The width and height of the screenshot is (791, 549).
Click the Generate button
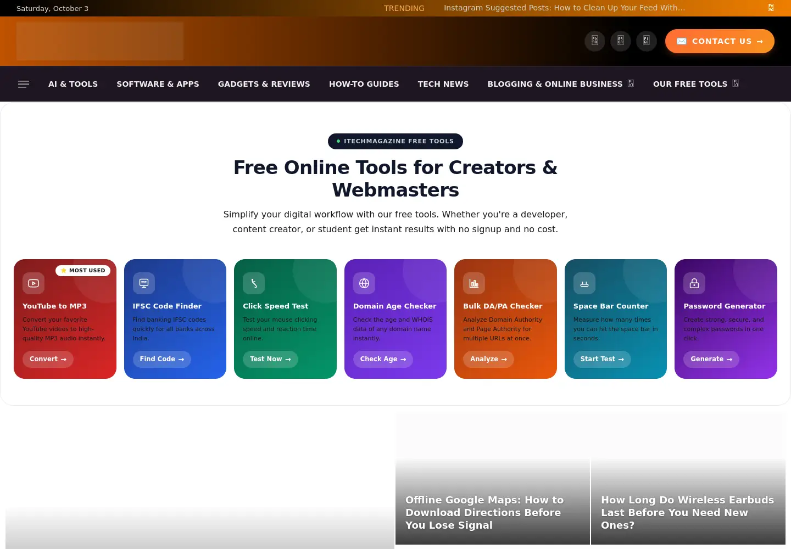coord(711,359)
